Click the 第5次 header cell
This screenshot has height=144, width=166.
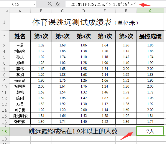(126, 36)
